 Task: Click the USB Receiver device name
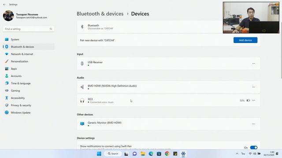pyautogui.click(x=95, y=62)
